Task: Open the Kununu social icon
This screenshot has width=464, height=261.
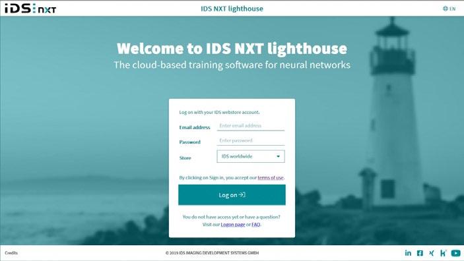Action: coord(443,253)
